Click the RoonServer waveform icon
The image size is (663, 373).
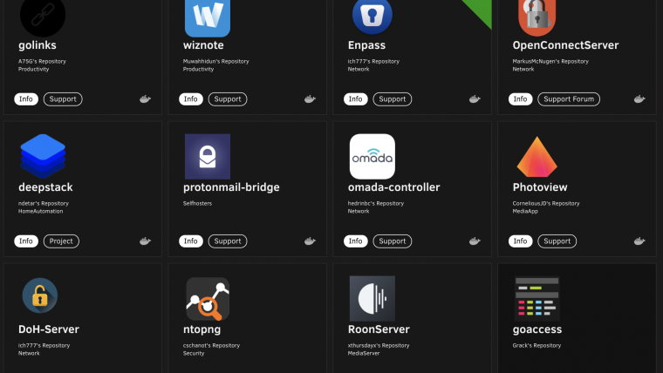tap(373, 299)
